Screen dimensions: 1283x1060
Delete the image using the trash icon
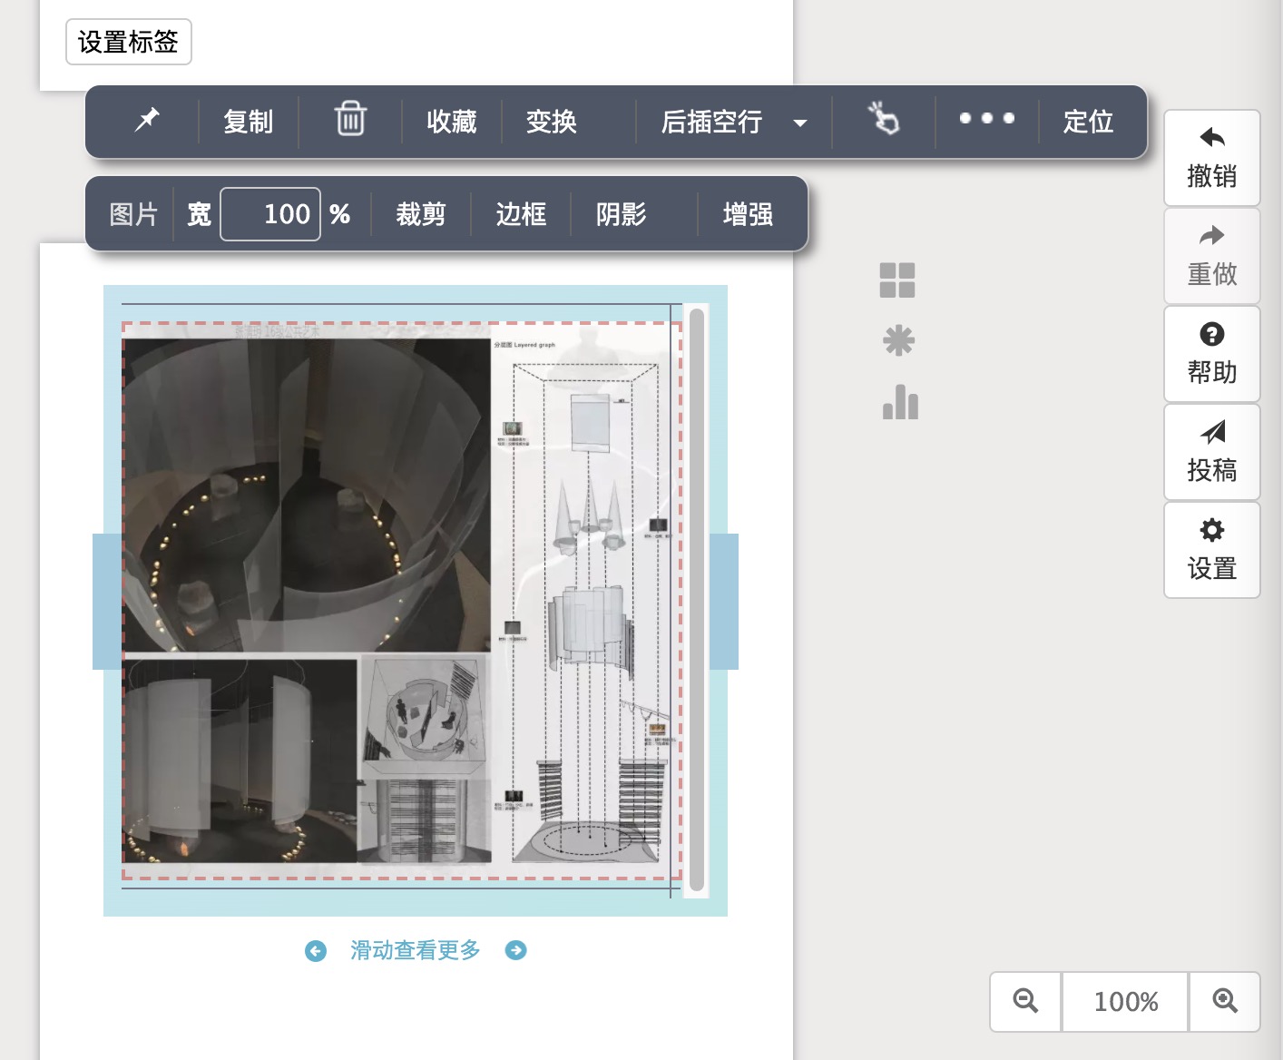click(349, 120)
